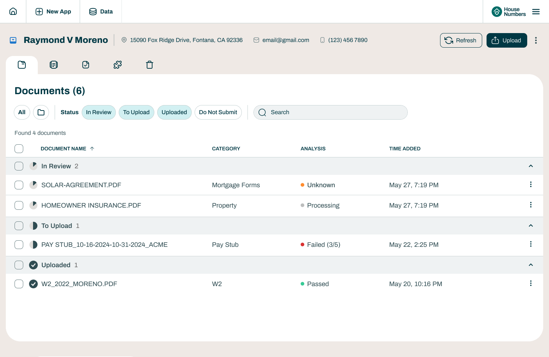
Task: Collapse the In Review group
Action: click(530, 166)
